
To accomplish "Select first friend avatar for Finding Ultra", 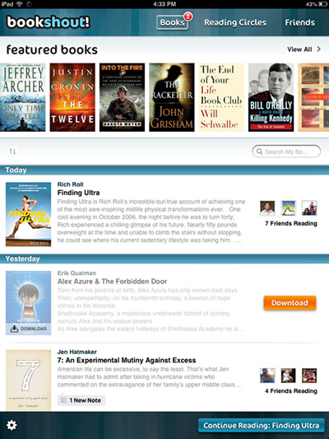I will [267, 208].
